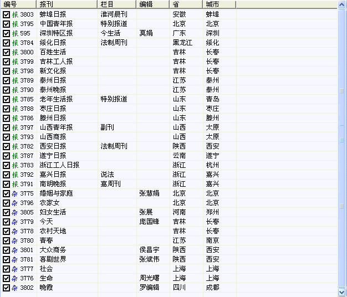The image size is (347, 297).
Task: Sort by the 报刊 column header
Action: click(67, 4)
